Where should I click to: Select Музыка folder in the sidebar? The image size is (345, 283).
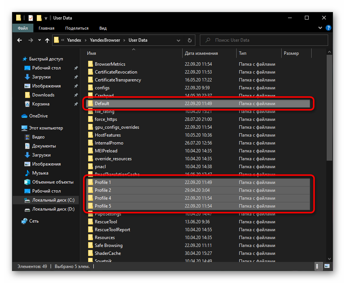click(x=40, y=173)
